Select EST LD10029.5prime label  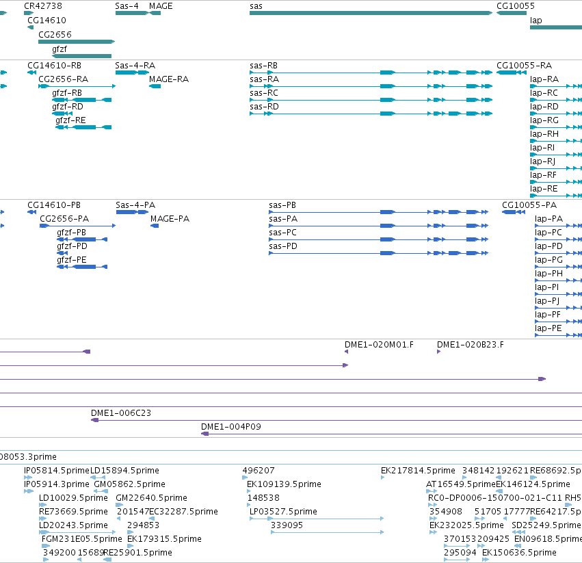tap(73, 499)
